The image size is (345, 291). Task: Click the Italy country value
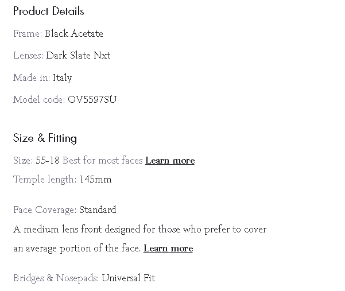[x=62, y=77]
